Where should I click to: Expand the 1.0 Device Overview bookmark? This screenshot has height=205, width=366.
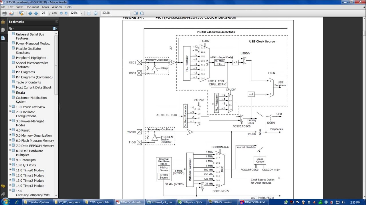[x=11, y=106]
